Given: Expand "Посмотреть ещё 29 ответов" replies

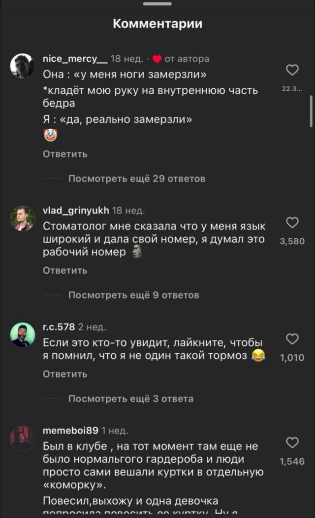Looking at the screenshot, I should (x=136, y=179).
